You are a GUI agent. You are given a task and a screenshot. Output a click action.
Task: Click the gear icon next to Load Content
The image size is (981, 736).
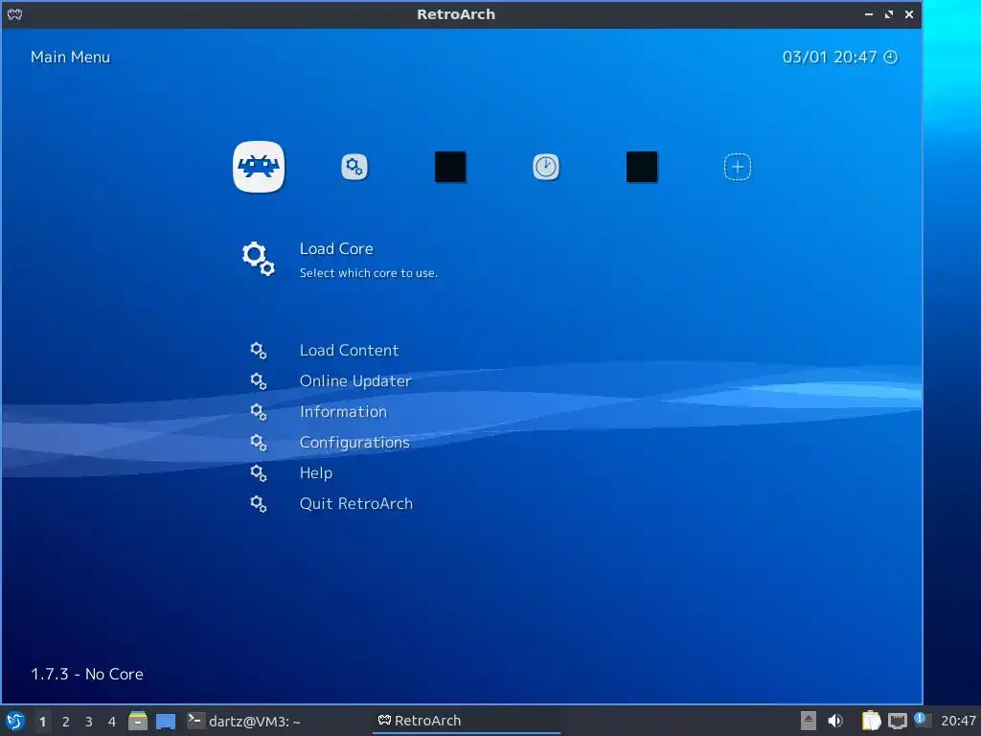[x=259, y=351]
